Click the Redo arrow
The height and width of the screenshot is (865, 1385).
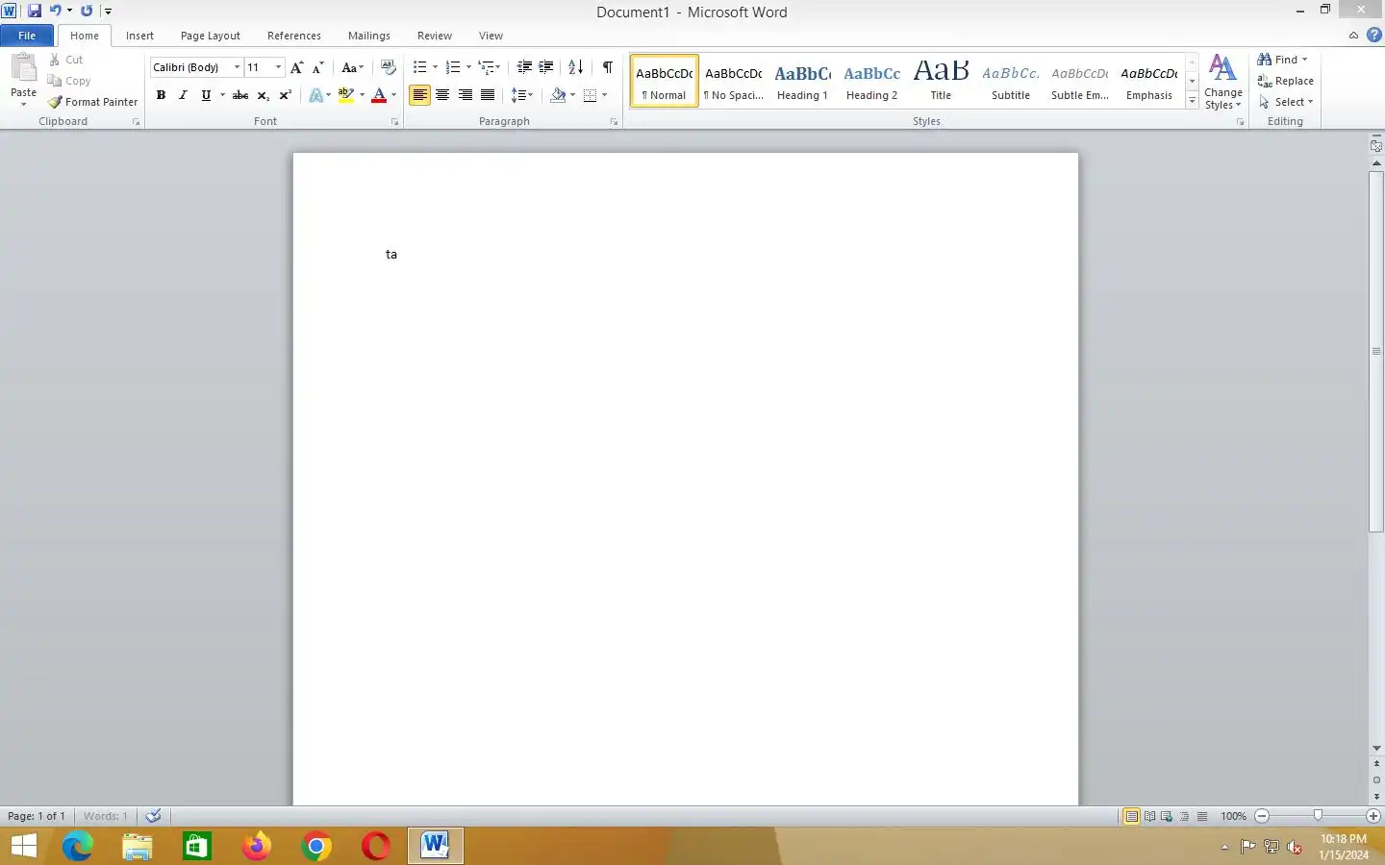87,11
